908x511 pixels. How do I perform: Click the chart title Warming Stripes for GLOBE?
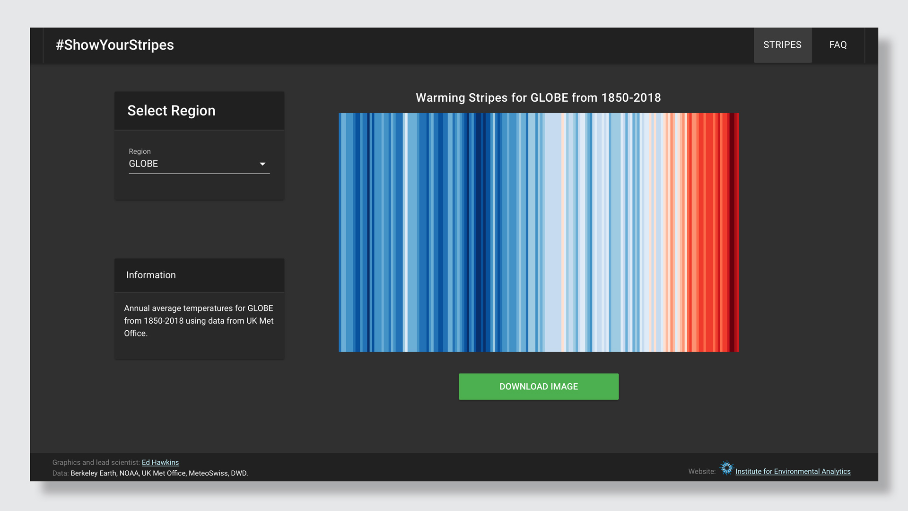[x=538, y=97]
